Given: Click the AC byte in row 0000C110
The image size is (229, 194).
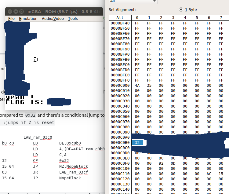Looking at the screenshot, I should pos(209,174).
